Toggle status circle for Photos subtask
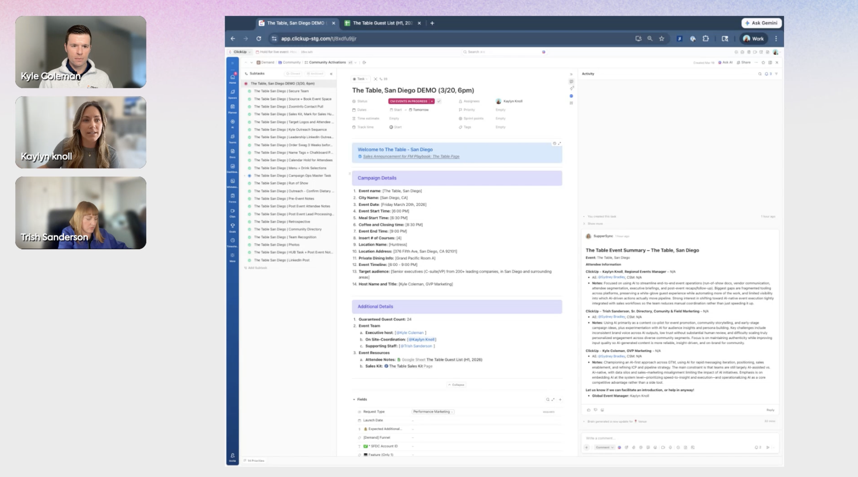 click(249, 245)
